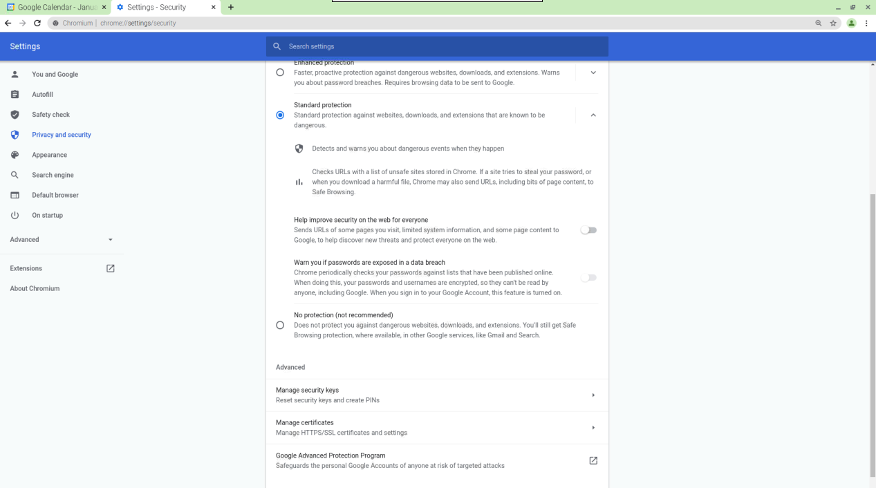Open Autofill settings

point(42,94)
